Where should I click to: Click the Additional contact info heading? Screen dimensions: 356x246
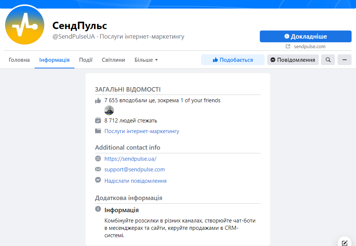pos(128,147)
